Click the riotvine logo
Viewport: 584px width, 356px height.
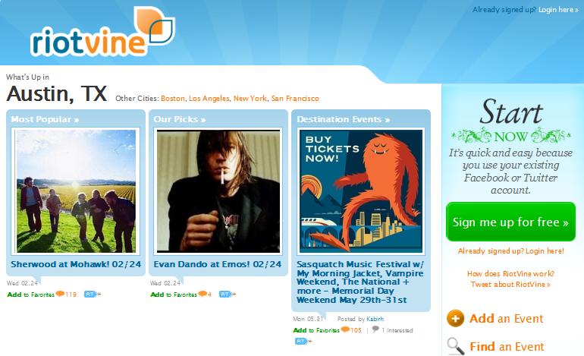(x=102, y=32)
